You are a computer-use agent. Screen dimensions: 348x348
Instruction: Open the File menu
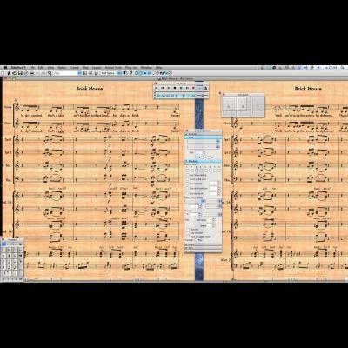coord(31,67)
